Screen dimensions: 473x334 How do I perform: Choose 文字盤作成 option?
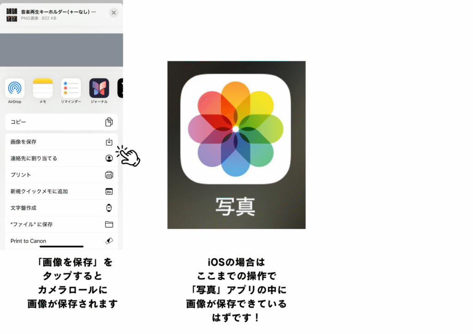coord(61,208)
